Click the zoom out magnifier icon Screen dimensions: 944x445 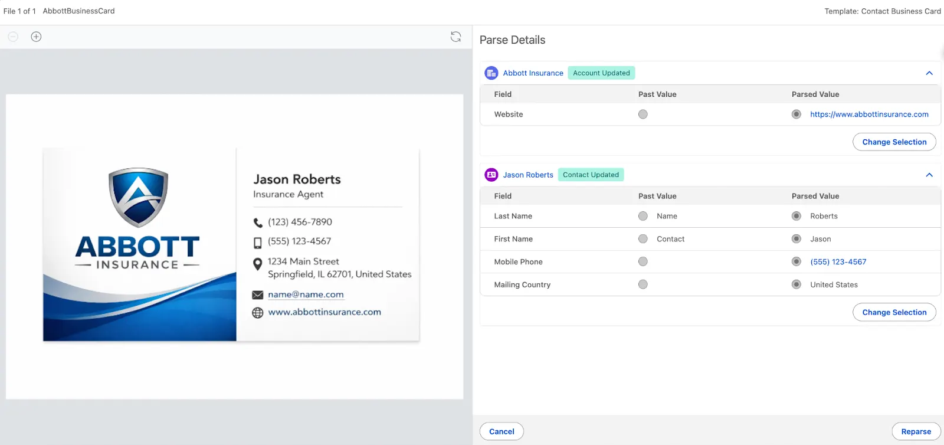tap(13, 37)
